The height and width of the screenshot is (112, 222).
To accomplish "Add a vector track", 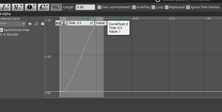I will [x=18, y=7].
